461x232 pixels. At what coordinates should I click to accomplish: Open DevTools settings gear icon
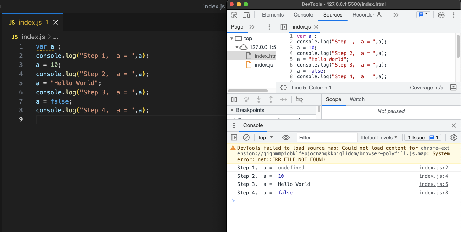(x=441, y=15)
